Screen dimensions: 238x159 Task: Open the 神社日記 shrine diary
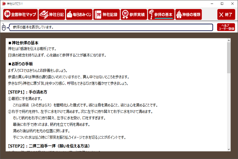tap(52, 15)
